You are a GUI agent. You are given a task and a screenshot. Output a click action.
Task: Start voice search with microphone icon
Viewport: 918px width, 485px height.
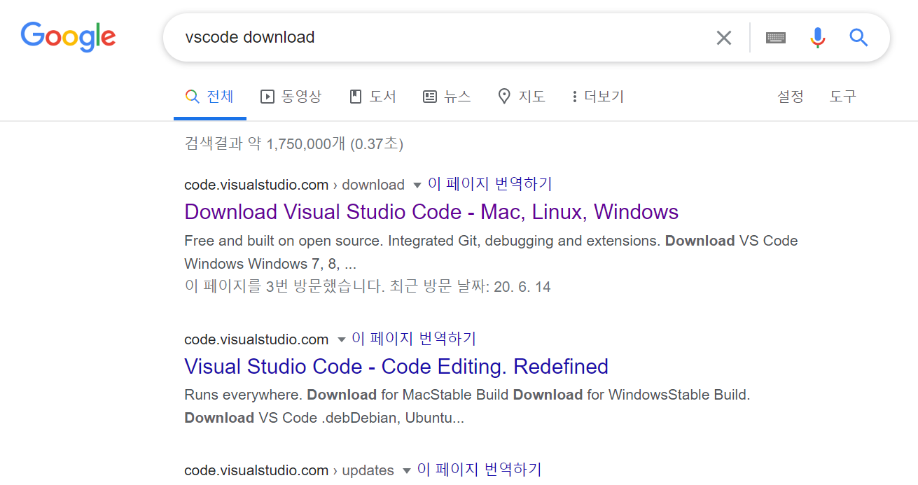tap(817, 38)
